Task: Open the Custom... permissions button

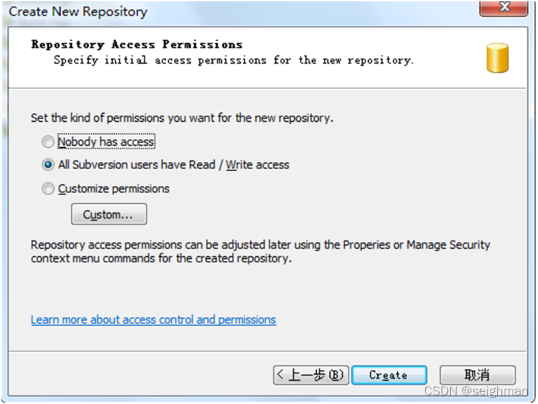Action: 109,214
